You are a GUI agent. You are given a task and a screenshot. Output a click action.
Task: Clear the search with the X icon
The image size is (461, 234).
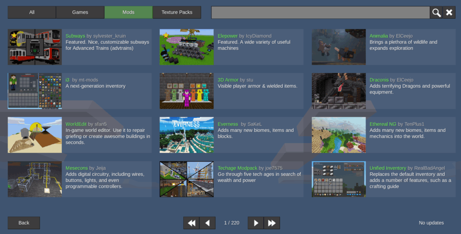449,13
